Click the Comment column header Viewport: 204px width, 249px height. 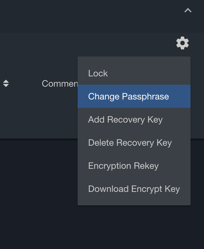(x=60, y=83)
